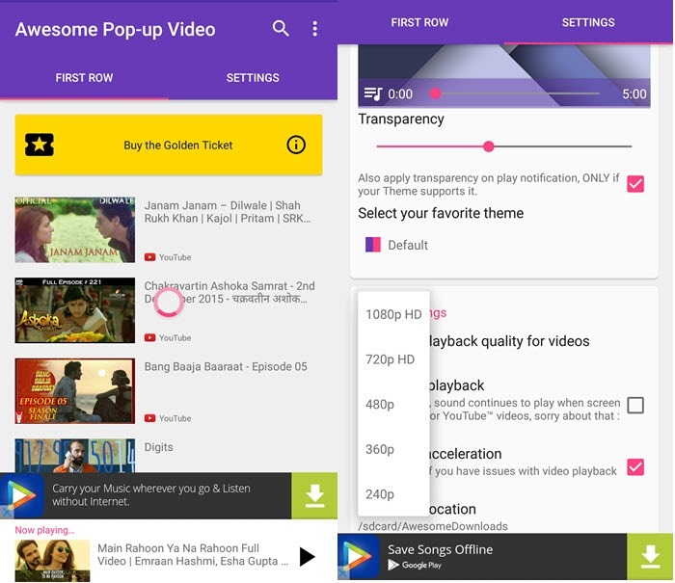675x583 pixels.
Task: Click Bang Baaja Baaraat - Episode 05 title
Action: click(226, 366)
